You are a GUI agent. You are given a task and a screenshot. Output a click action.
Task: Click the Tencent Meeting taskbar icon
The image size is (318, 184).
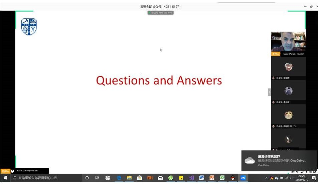pyautogui.click(x=243, y=178)
